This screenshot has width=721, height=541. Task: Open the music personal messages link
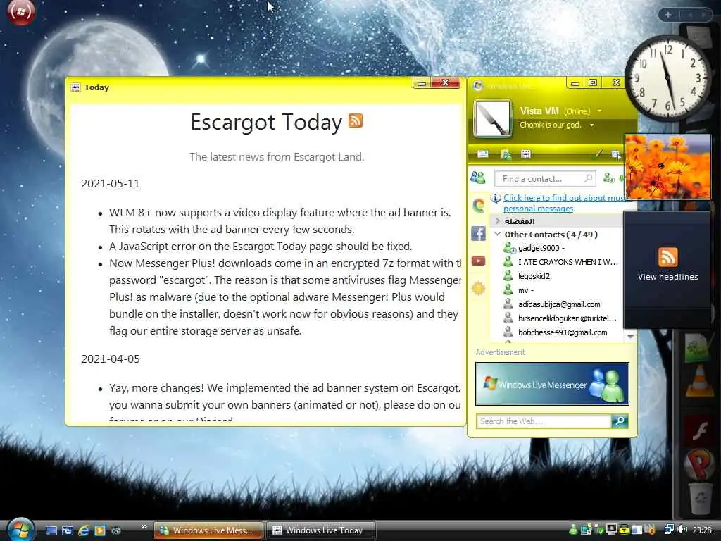tap(565, 203)
